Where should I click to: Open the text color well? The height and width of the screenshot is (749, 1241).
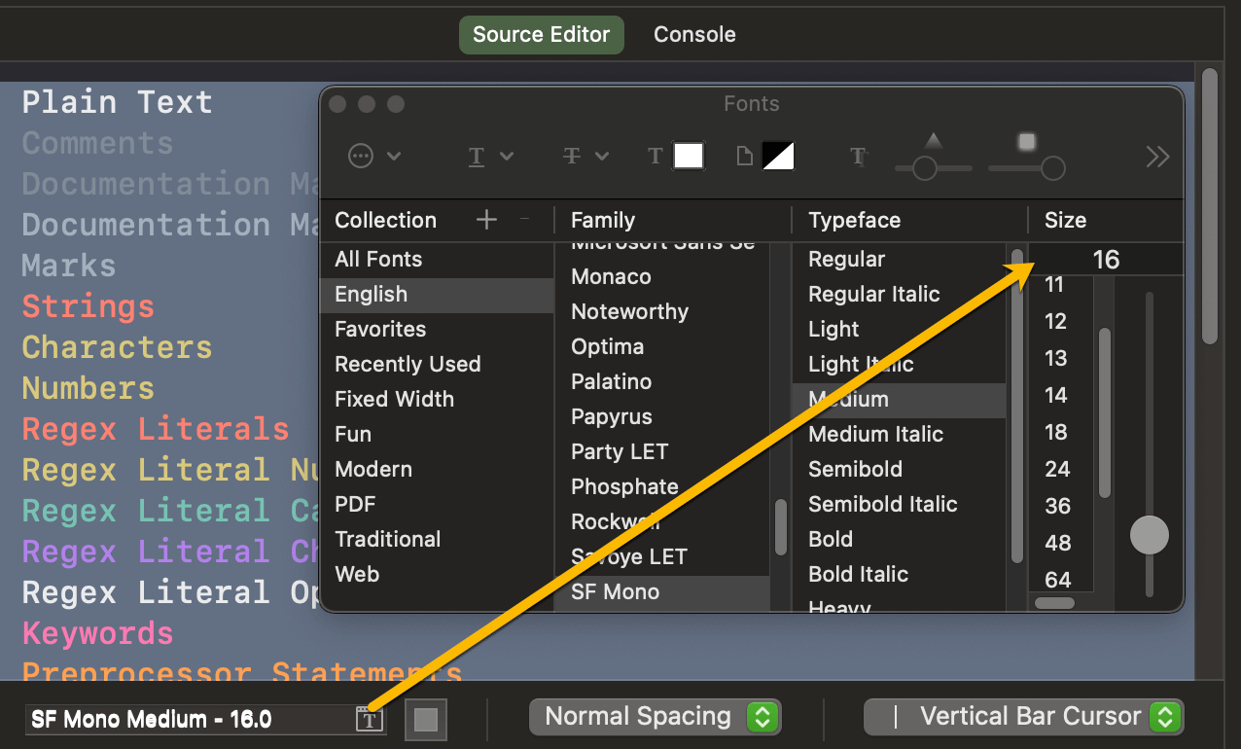click(x=688, y=155)
